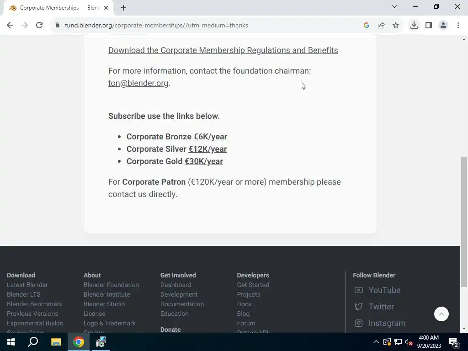Open File Explorer from taskbar
The image size is (468, 351).
pyautogui.click(x=56, y=342)
